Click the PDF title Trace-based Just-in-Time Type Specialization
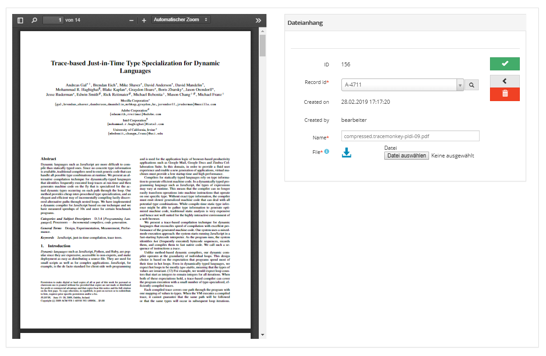 pyautogui.click(x=135, y=67)
